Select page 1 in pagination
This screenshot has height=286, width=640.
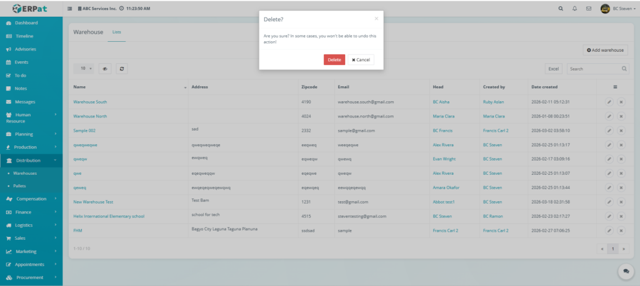(612, 249)
